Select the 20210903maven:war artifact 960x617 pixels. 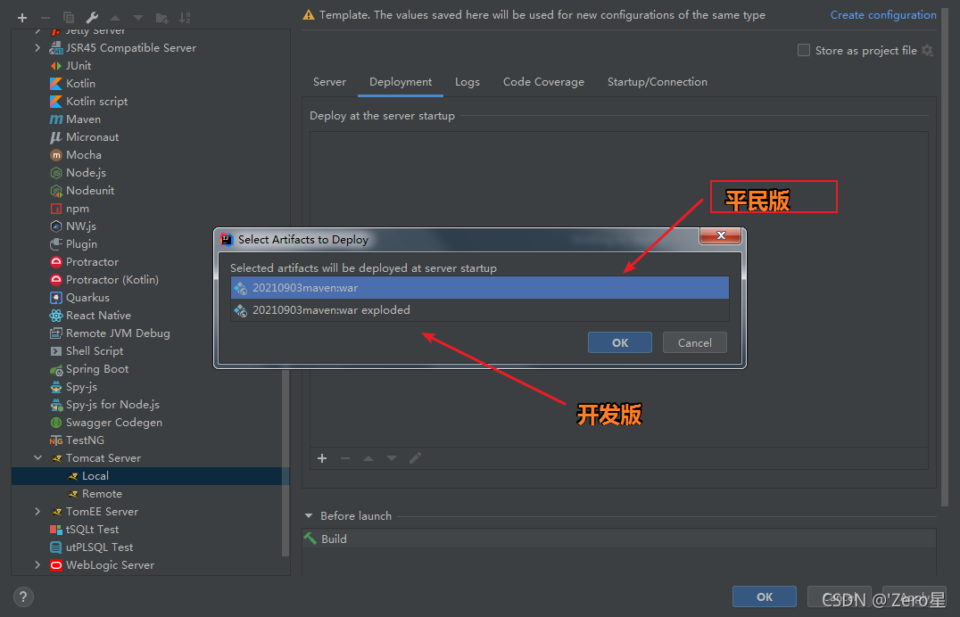(x=479, y=288)
